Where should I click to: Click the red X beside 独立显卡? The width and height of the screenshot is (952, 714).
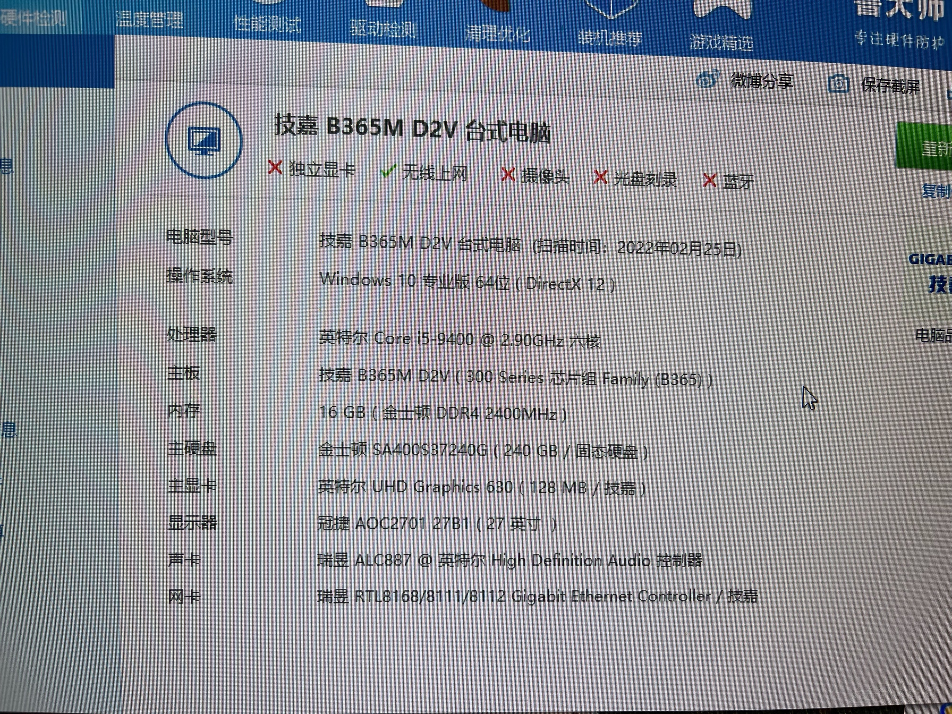click(275, 168)
